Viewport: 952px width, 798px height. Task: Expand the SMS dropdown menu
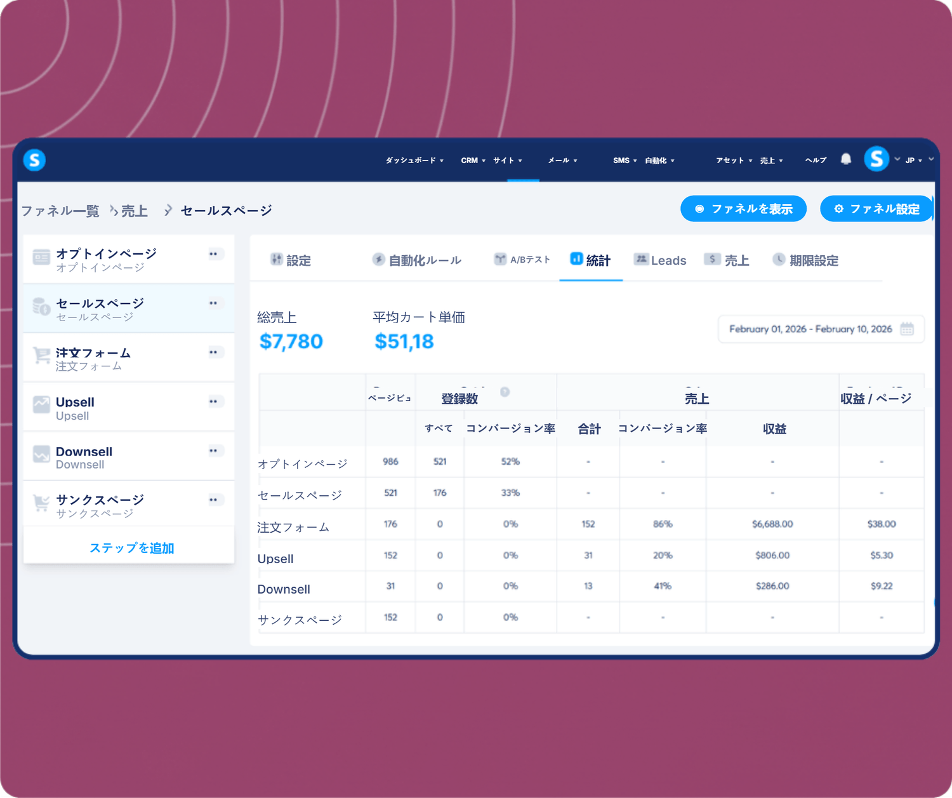click(625, 161)
